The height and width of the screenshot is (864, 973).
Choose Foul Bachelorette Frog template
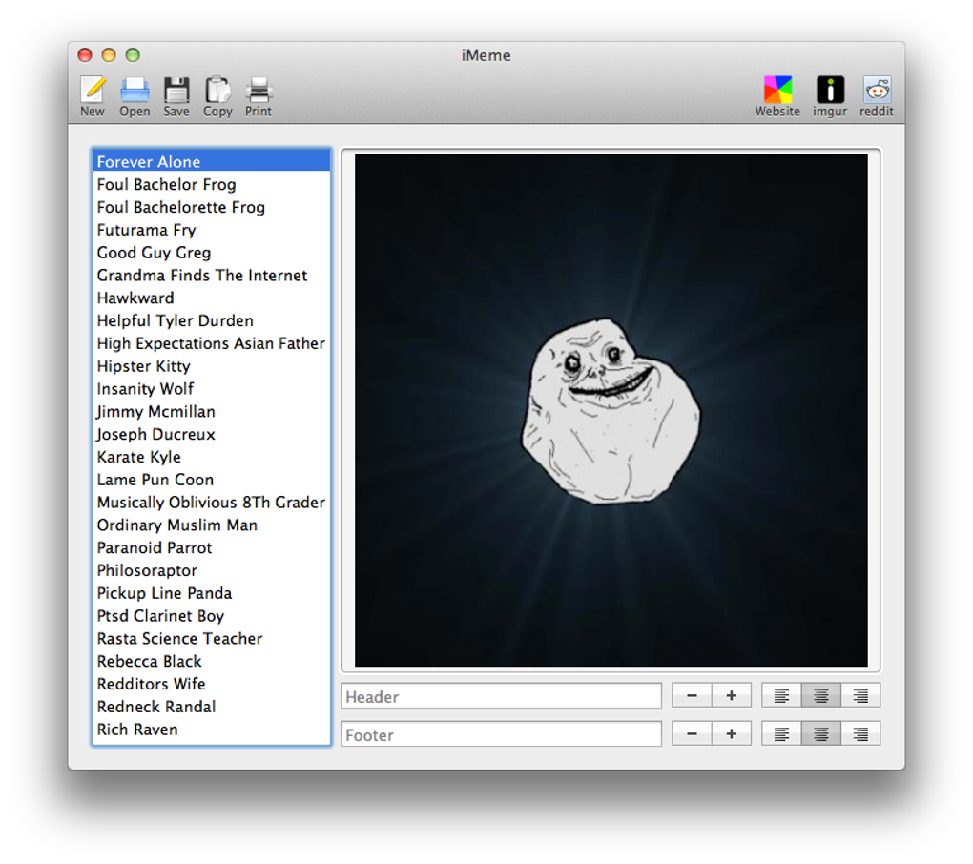(212, 207)
